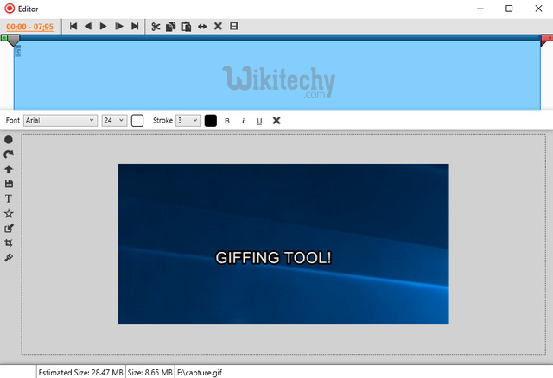Save the GIF with disk icon
Image resolution: width=553 pixels, height=378 pixels.
[x=9, y=184]
